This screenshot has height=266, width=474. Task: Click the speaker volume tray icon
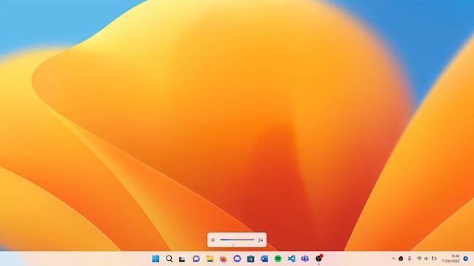pyautogui.click(x=427, y=259)
